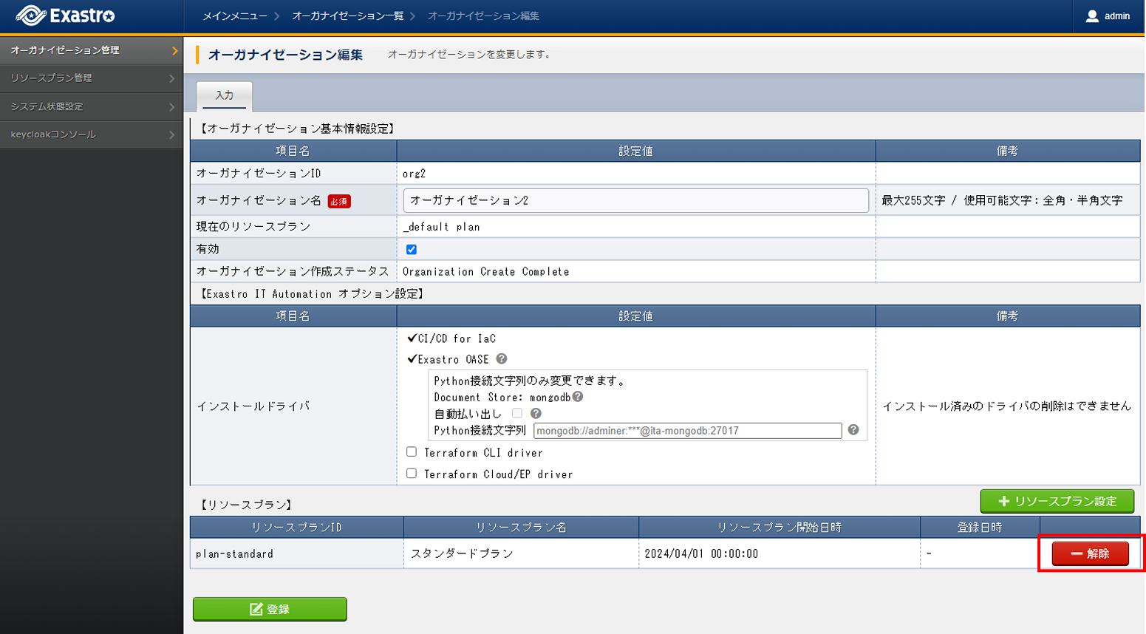The width and height of the screenshot is (1146, 634).
Task: Toggle the 自動払い出し checkbox
Action: 517,414
